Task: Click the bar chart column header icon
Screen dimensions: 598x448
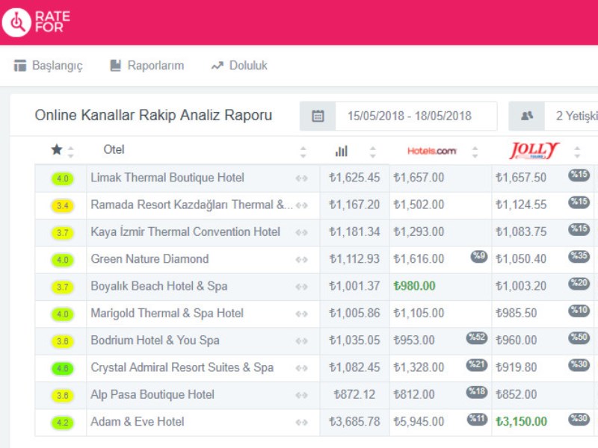Action: pyautogui.click(x=342, y=151)
